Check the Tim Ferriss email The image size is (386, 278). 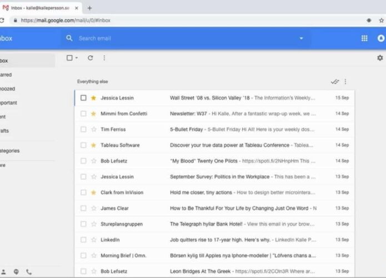coord(83,130)
